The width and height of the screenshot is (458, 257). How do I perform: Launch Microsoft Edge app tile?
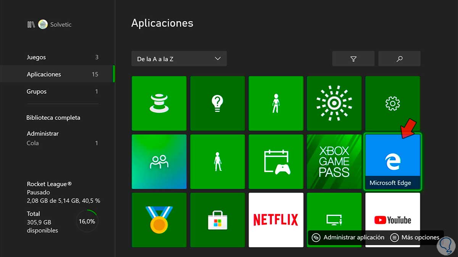[x=393, y=161]
